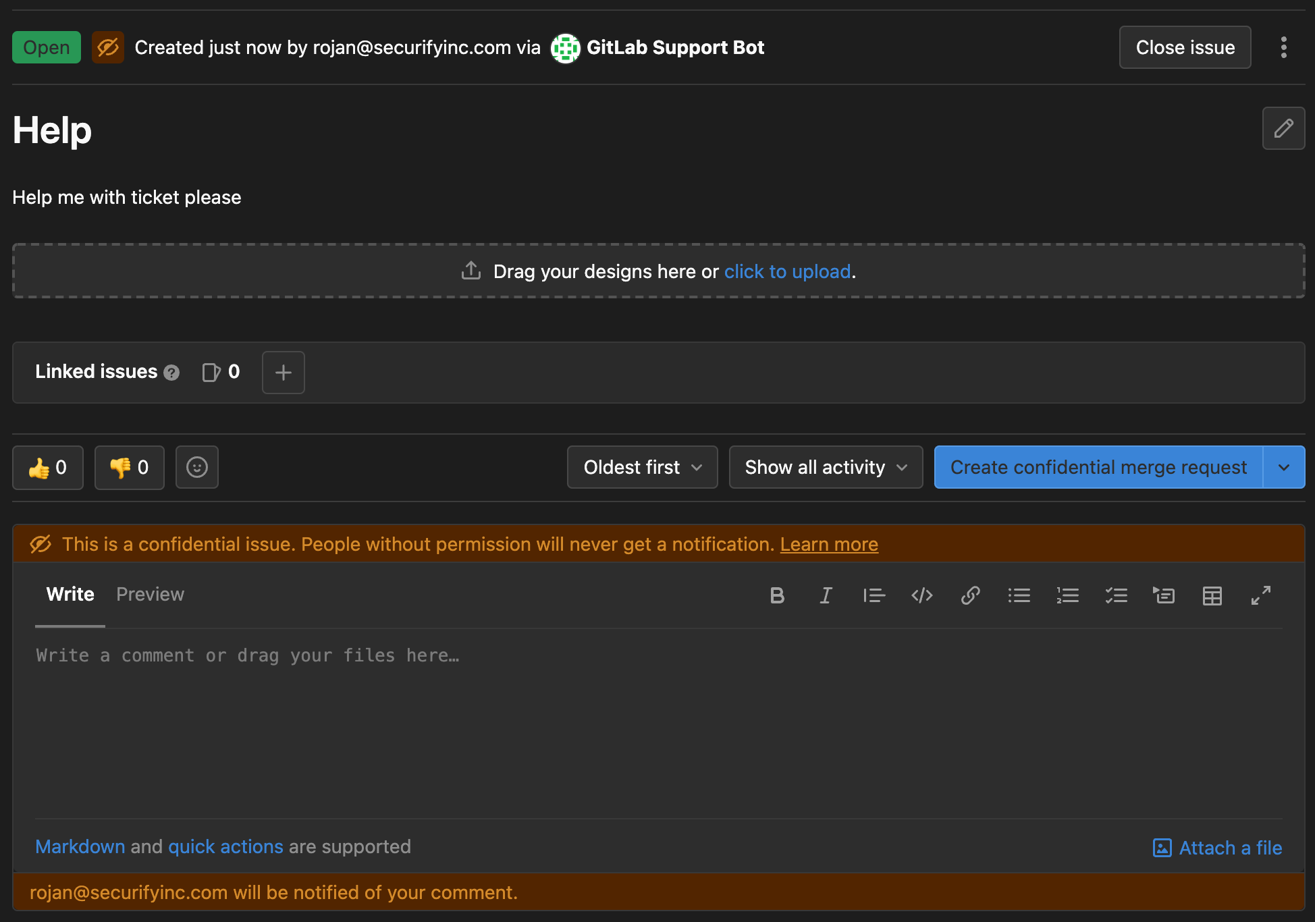Viewport: 1315px width, 922px height.
Task: Apply bold formatting in comment editor
Action: pyautogui.click(x=777, y=595)
